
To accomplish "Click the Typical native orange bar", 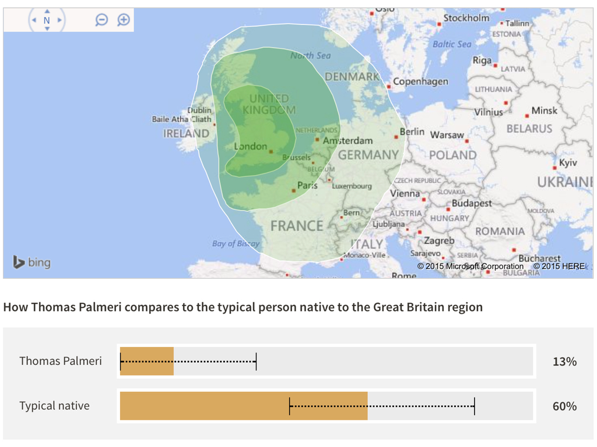I will point(244,406).
